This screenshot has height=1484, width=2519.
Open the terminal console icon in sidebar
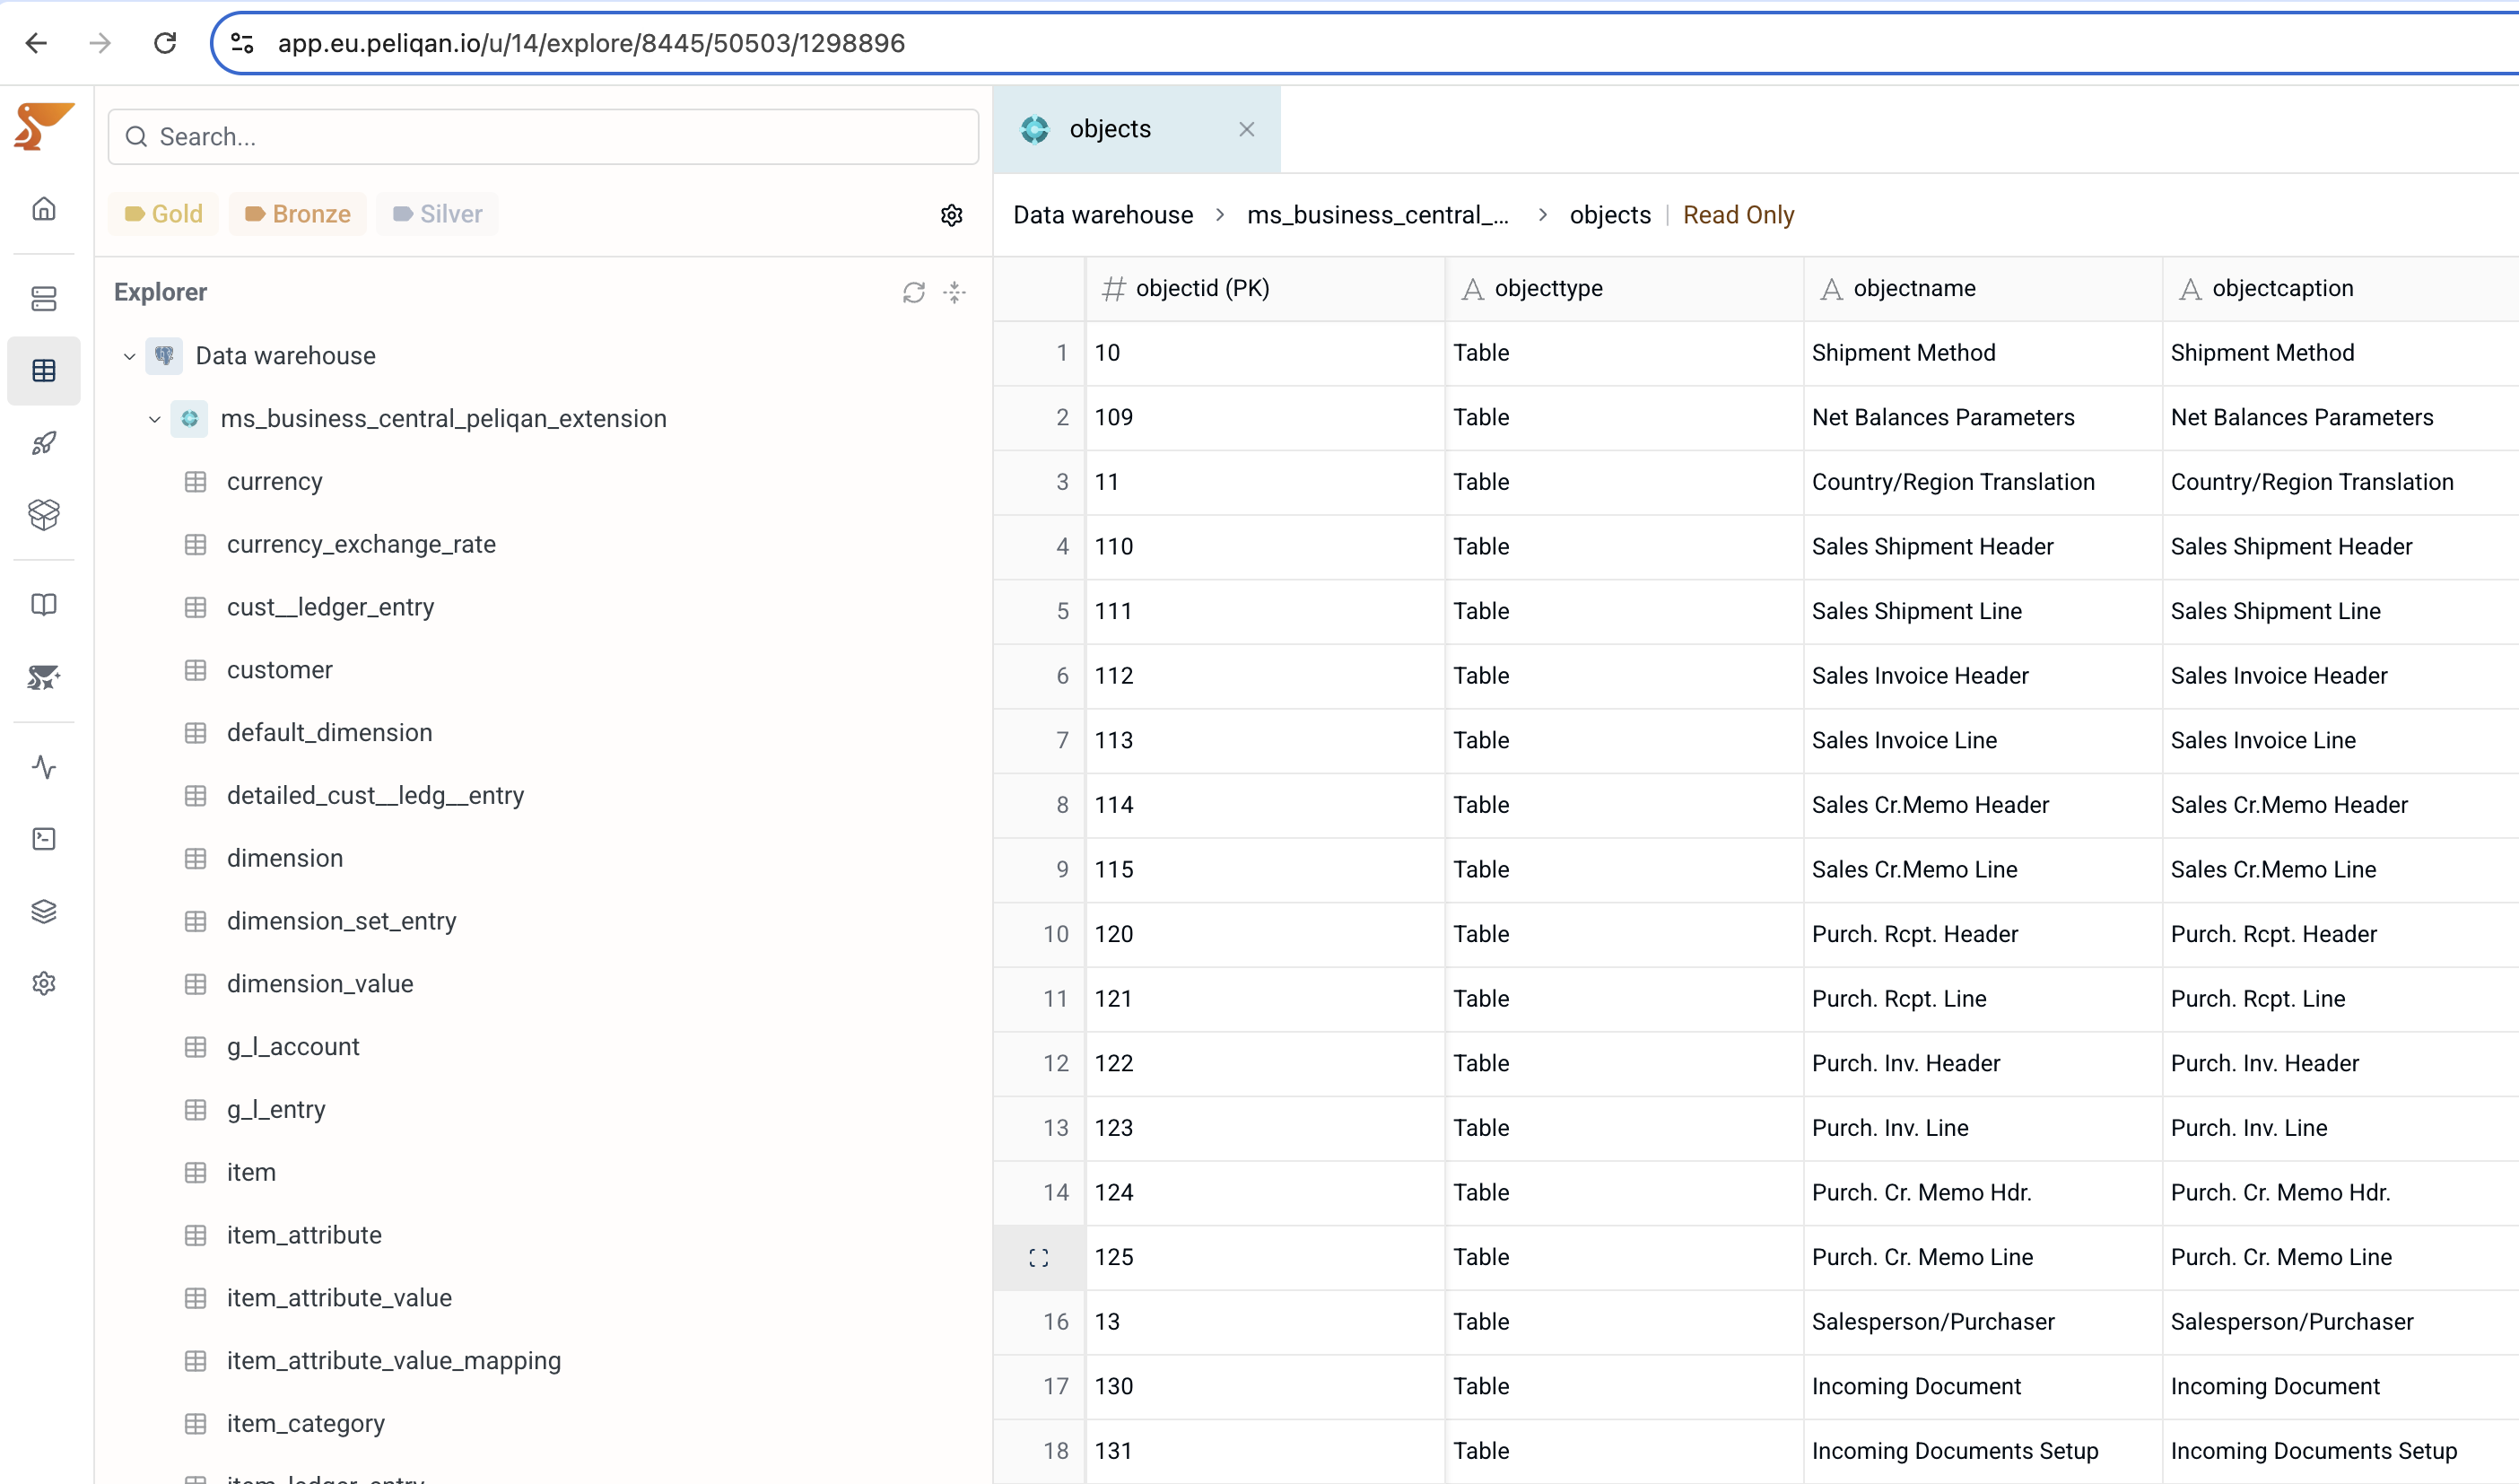click(x=44, y=839)
